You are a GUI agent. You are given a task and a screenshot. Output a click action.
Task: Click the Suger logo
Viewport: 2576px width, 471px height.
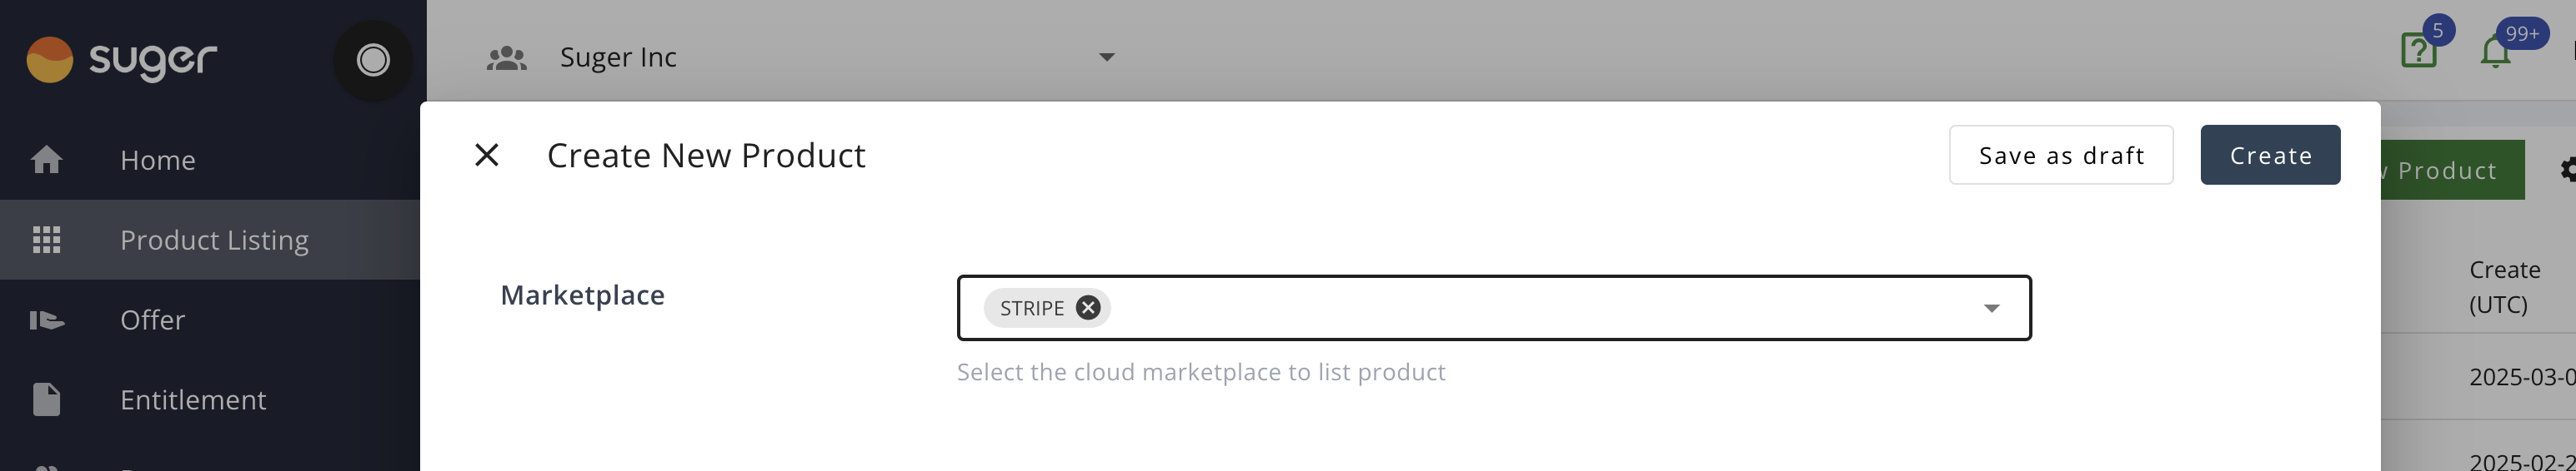tap(121, 60)
